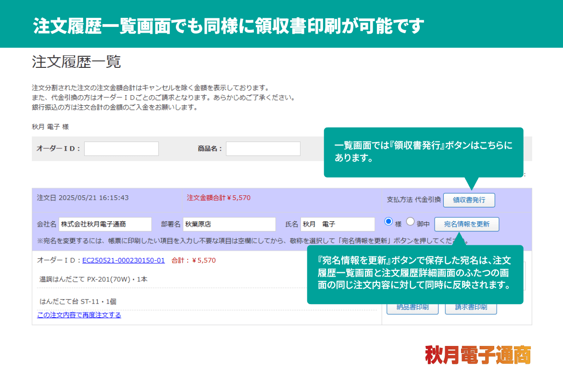Select the 様 radio button

pyautogui.click(x=388, y=222)
